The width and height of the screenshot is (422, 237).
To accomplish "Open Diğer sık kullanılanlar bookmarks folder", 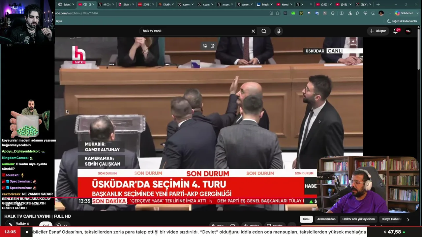I will (x=402, y=21).
